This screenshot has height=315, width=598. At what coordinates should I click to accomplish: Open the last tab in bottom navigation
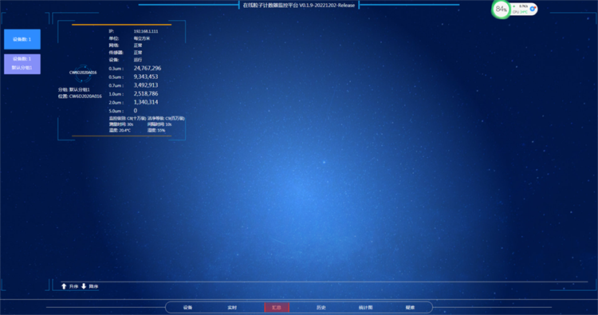[410, 307]
